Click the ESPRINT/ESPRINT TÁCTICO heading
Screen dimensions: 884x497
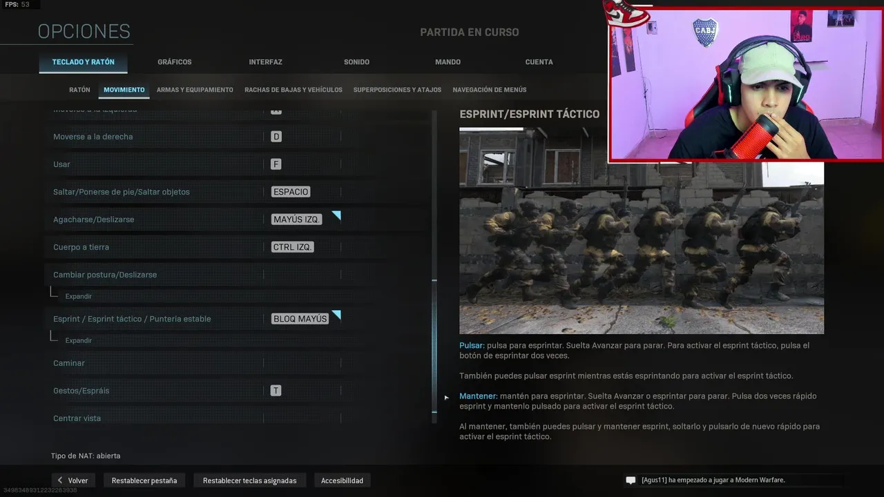point(530,114)
